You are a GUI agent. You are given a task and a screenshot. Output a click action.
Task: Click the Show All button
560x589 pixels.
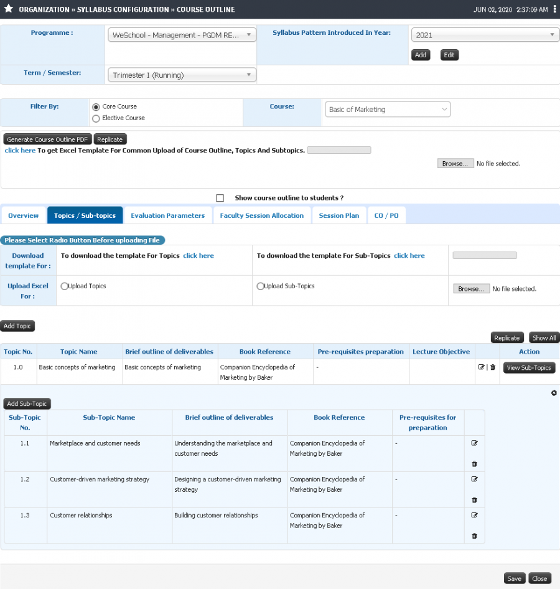pos(544,337)
